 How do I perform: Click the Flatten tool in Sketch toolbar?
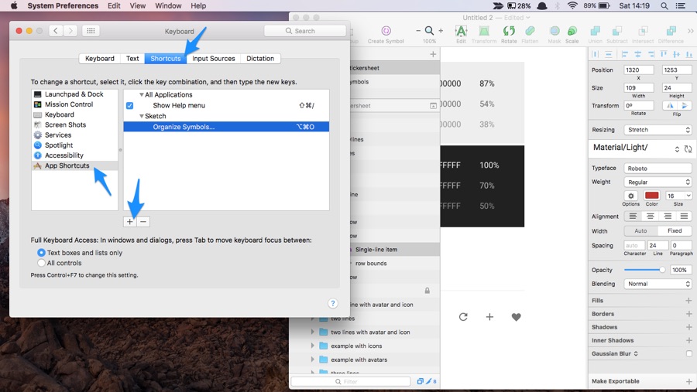point(530,31)
